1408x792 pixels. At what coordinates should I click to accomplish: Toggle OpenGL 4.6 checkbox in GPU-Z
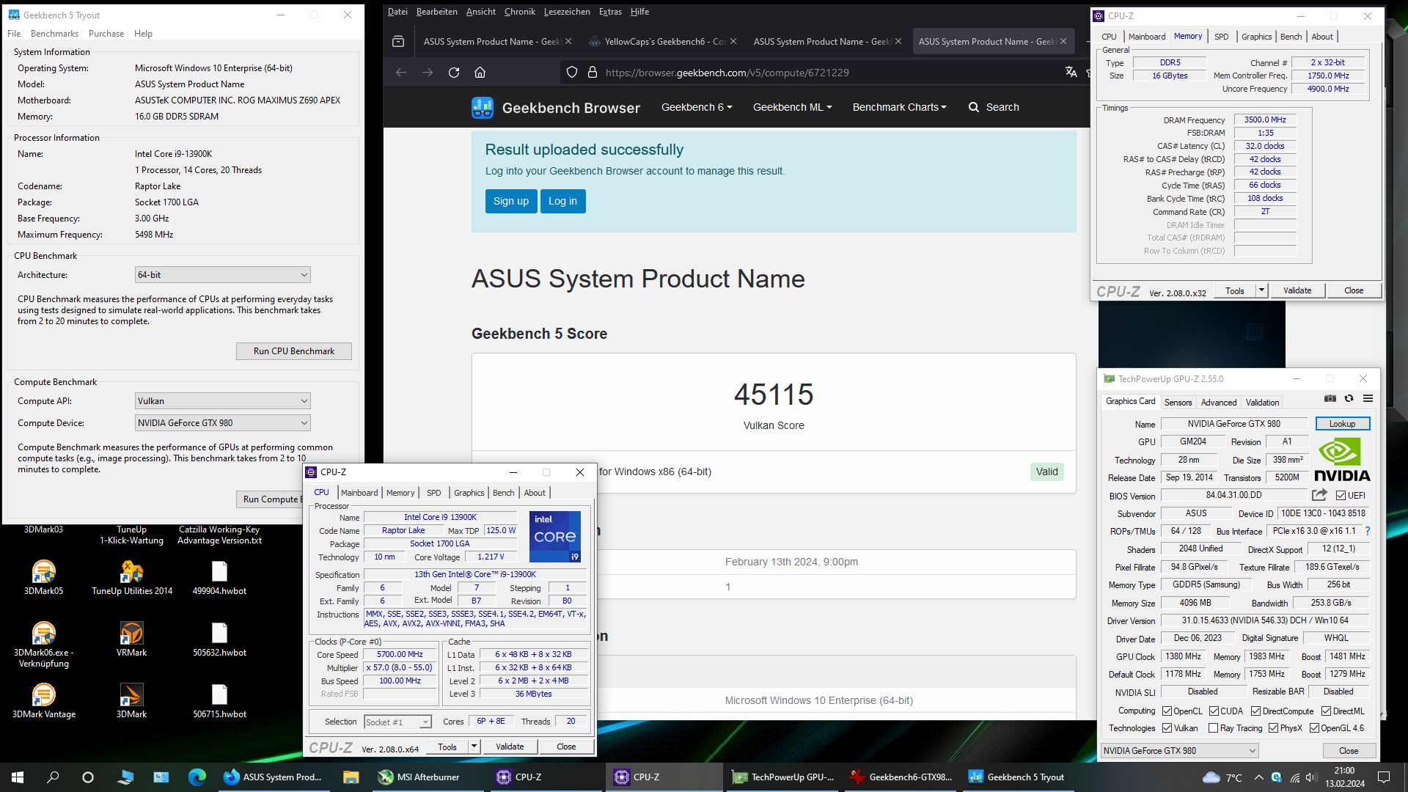[x=1314, y=728]
